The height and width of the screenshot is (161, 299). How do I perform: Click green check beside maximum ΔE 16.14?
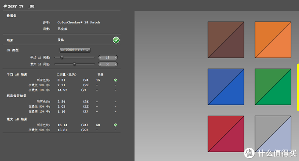pyautogui.click(x=116, y=125)
